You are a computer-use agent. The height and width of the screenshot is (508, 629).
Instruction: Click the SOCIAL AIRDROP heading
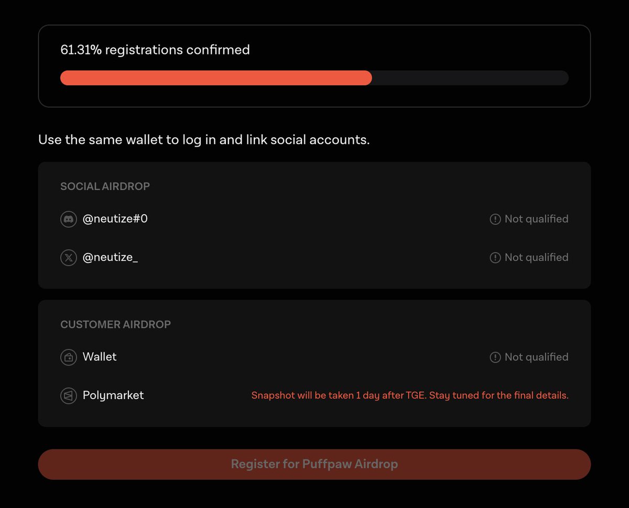click(105, 186)
